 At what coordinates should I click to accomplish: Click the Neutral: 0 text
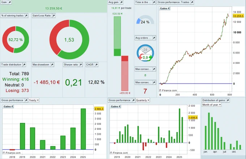pyautogui.click(x=14, y=85)
